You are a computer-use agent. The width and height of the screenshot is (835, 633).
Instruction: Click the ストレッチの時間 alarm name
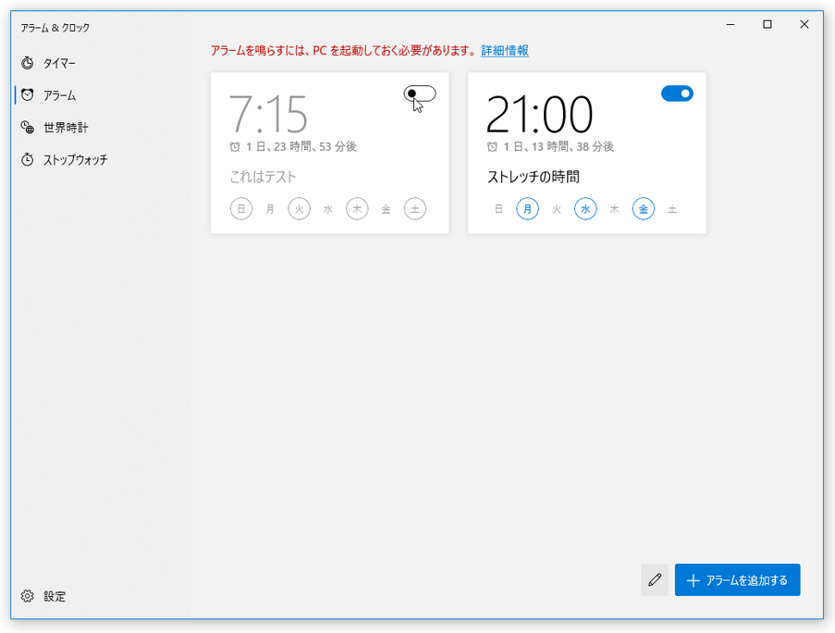[x=533, y=177]
